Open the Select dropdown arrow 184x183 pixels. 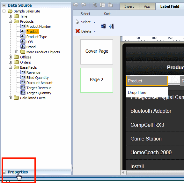pos(94,22)
